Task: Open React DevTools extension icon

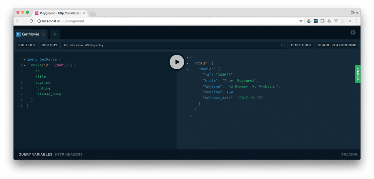Action: [316, 21]
